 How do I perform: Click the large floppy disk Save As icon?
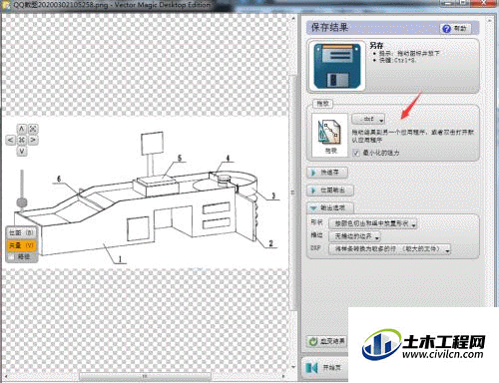tap(337, 67)
